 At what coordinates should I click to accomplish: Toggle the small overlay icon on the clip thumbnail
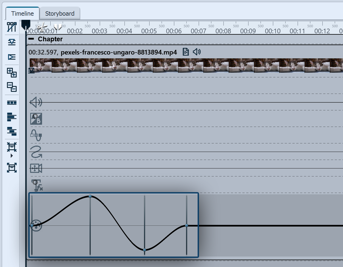(x=31, y=70)
